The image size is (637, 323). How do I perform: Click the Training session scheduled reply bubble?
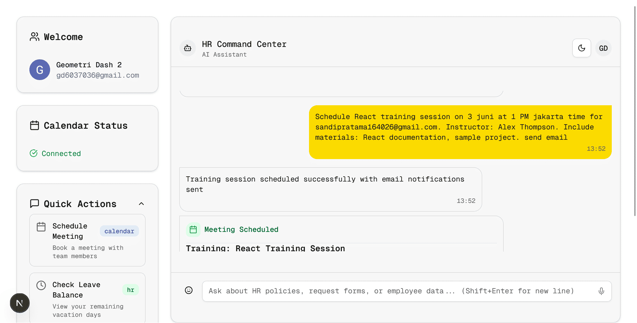pyautogui.click(x=330, y=189)
